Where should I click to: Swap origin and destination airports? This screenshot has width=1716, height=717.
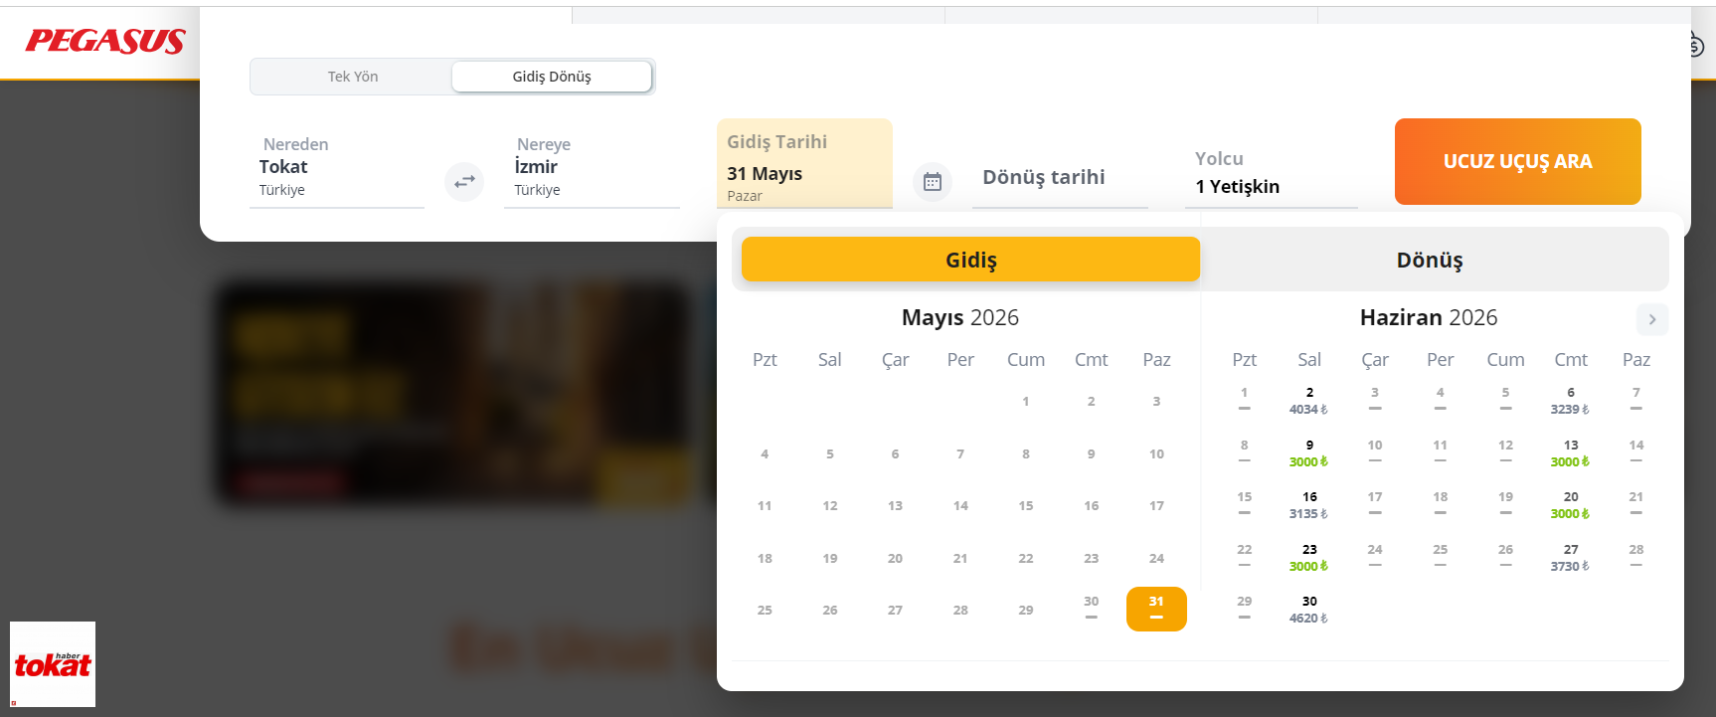click(464, 182)
